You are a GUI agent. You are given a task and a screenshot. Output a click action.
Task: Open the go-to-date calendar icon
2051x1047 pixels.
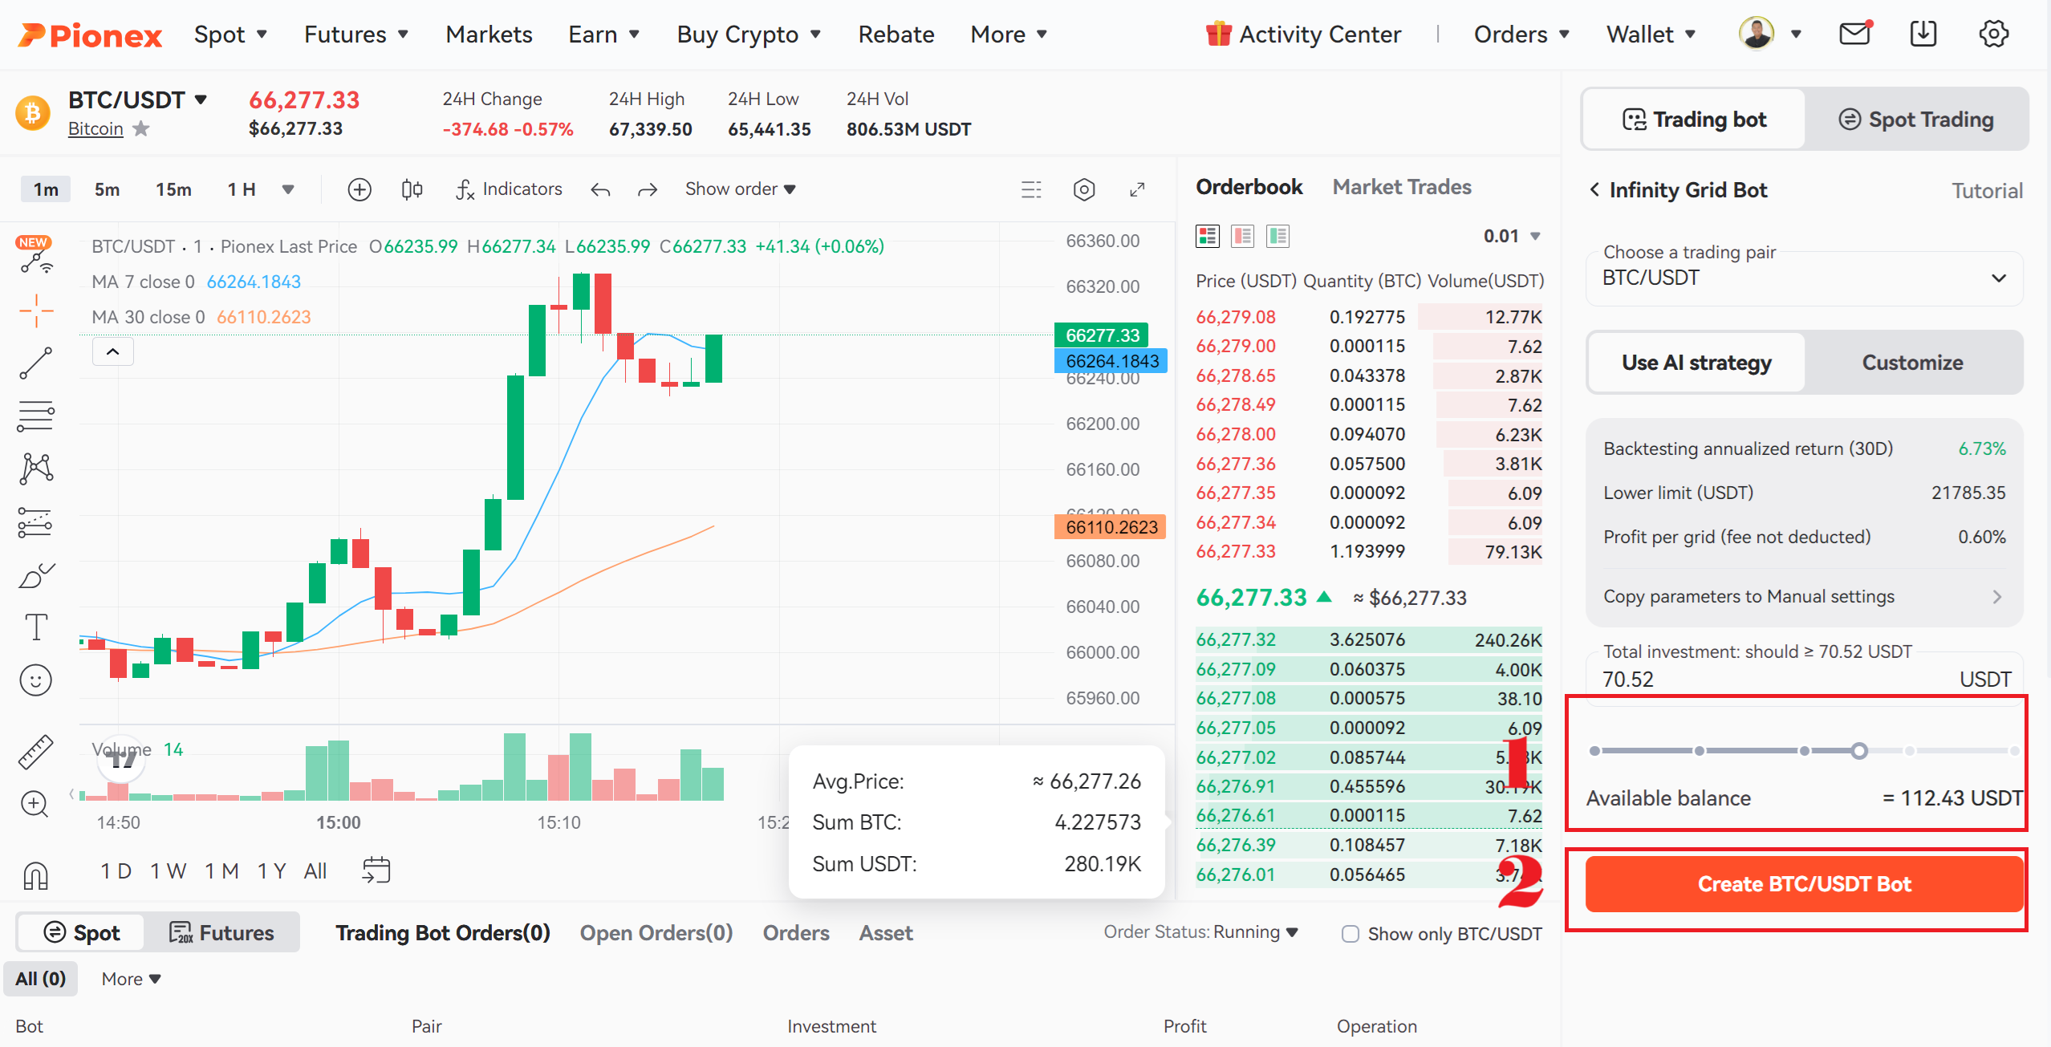pos(376,870)
